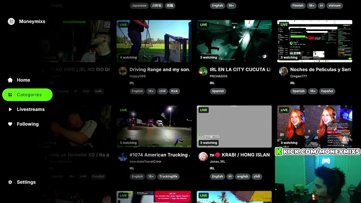Open Cregan777 channel avatar
The width and height of the screenshot is (361, 203).
[283, 71]
